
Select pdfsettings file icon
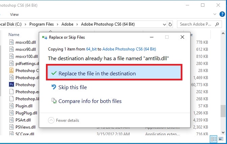coord(11,63)
